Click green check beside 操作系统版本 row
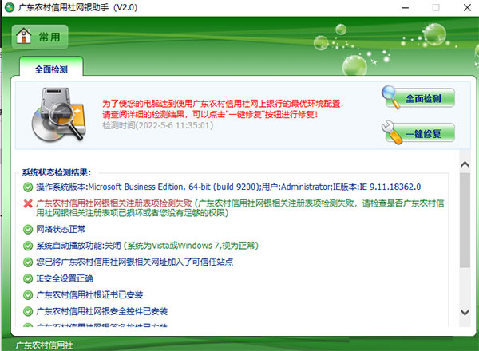This screenshot has width=479, height=351. tap(28, 187)
